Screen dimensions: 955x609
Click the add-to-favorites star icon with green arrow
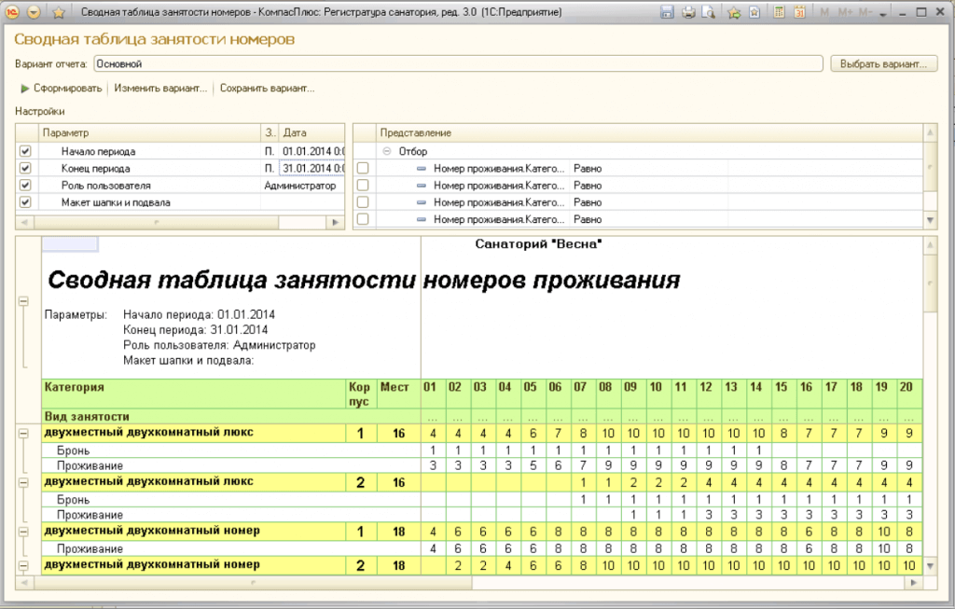click(733, 12)
